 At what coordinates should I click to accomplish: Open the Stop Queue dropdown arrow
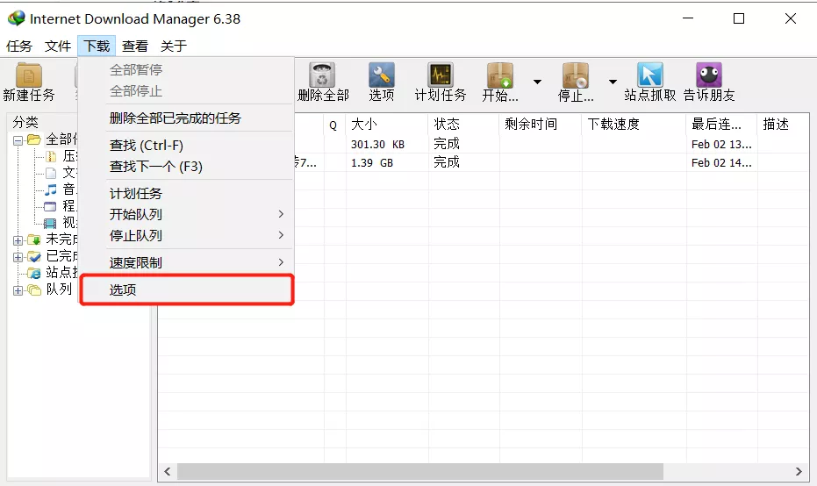pos(613,82)
